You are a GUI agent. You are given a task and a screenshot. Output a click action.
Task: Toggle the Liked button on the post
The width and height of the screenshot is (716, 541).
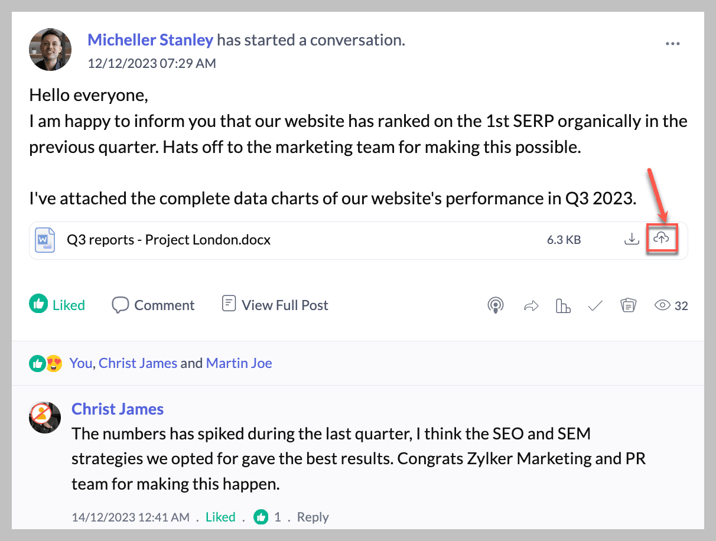pos(57,305)
